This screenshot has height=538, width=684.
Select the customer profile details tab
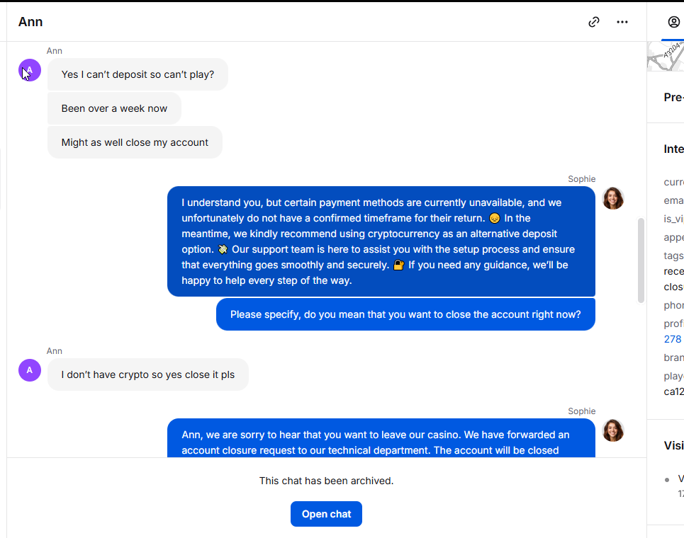coord(673,22)
